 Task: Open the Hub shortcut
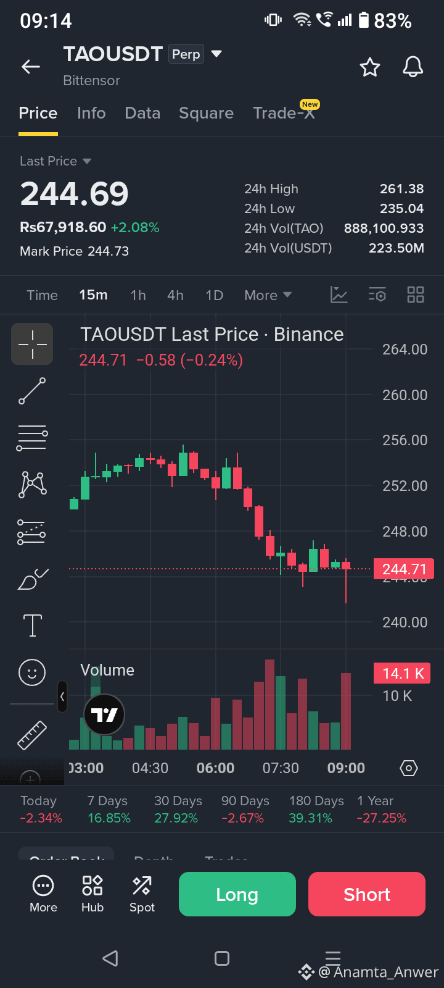click(x=92, y=894)
